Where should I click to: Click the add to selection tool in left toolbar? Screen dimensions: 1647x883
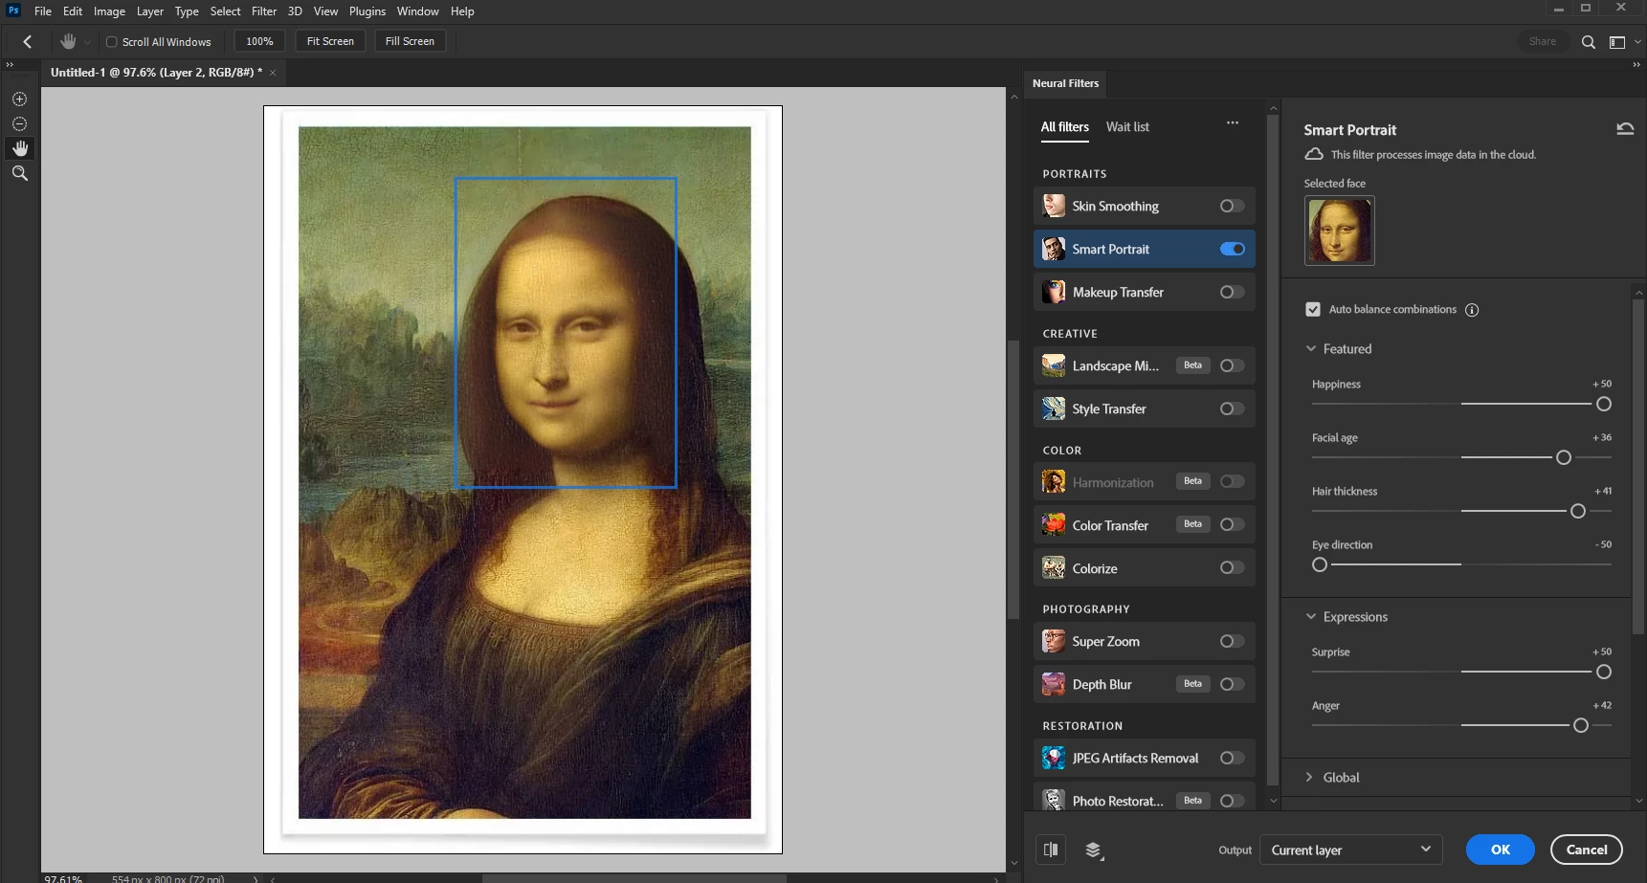click(19, 99)
